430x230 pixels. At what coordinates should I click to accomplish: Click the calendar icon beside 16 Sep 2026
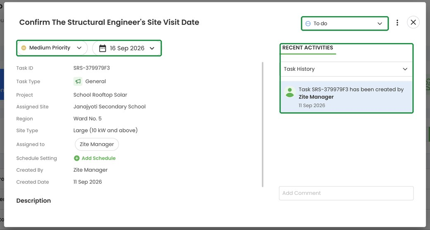[103, 48]
